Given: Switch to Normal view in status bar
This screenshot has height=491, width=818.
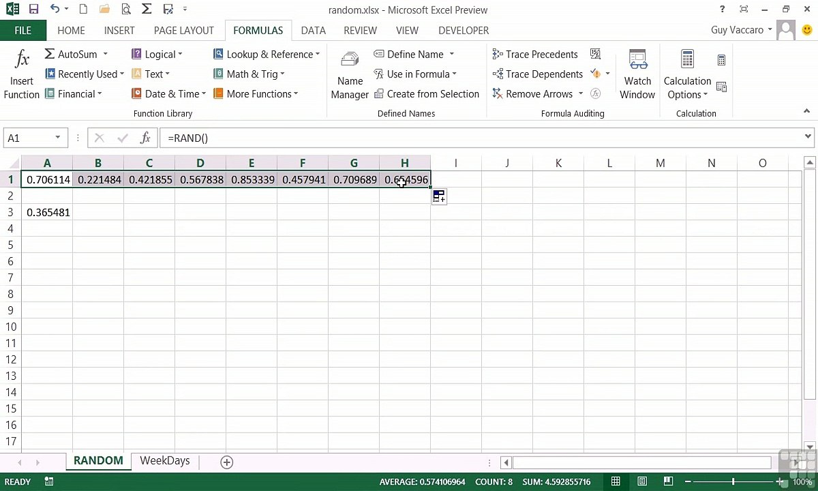Looking at the screenshot, I should 616,481.
